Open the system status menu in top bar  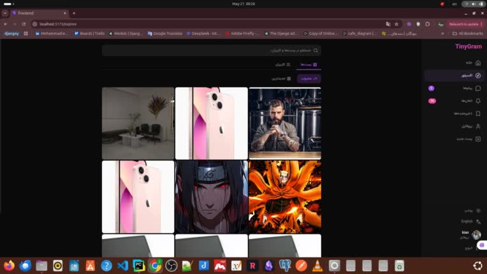tap(474, 4)
